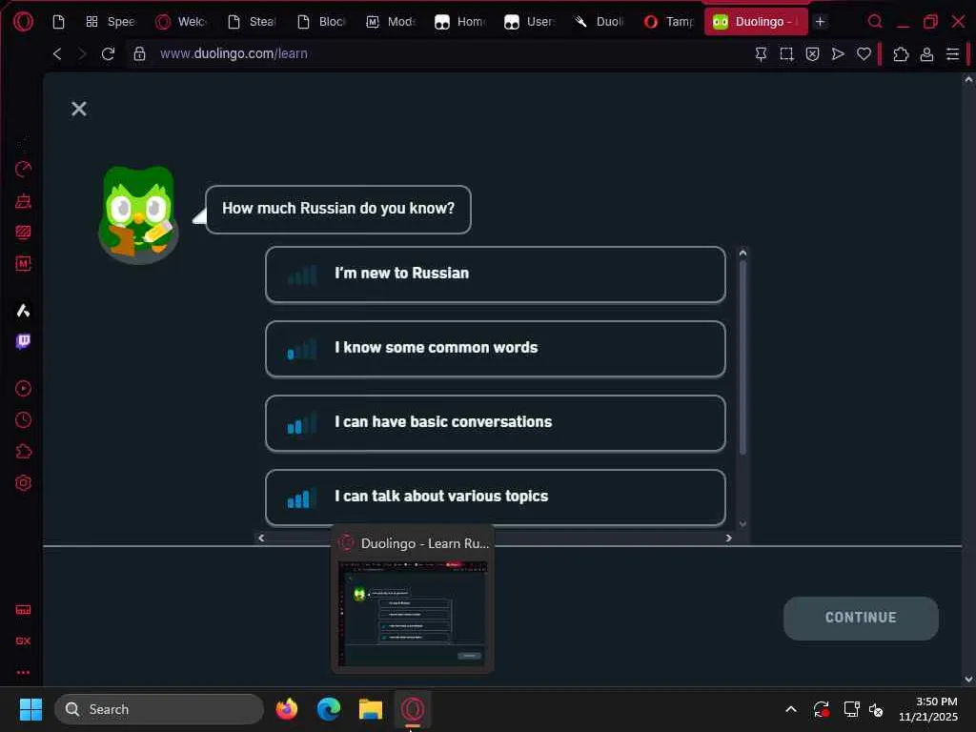Open Extensions cube sidebar icon
Image resolution: width=976 pixels, height=732 pixels.
click(x=23, y=451)
